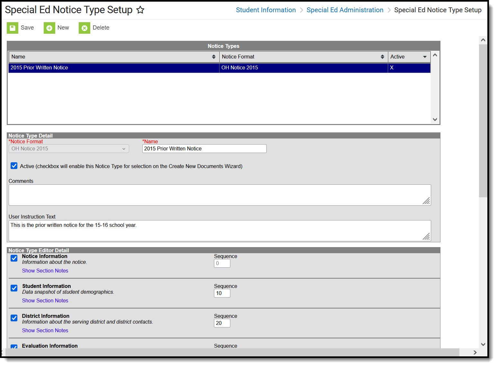
Task: Click the green New plus icon
Action: click(x=49, y=28)
